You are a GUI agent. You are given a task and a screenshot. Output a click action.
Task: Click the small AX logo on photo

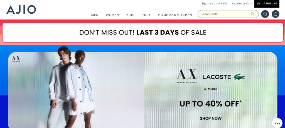pyautogui.click(x=16, y=59)
